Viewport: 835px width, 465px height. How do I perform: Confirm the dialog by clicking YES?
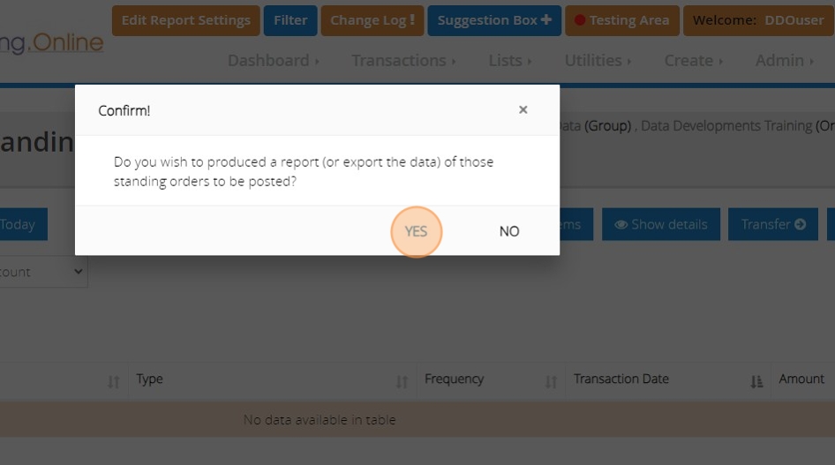pyautogui.click(x=416, y=231)
